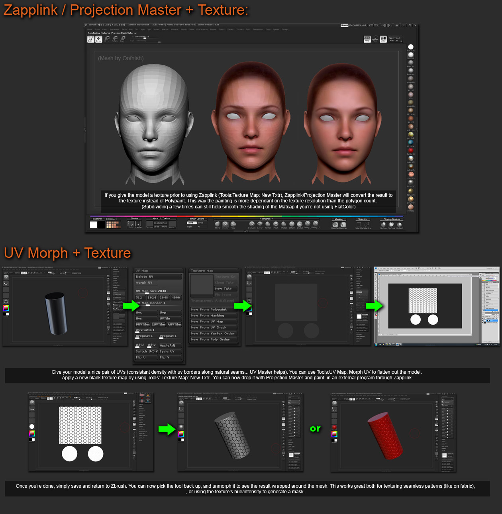Open the Tool menu
The width and height of the screenshot is (502, 514).
247,29
